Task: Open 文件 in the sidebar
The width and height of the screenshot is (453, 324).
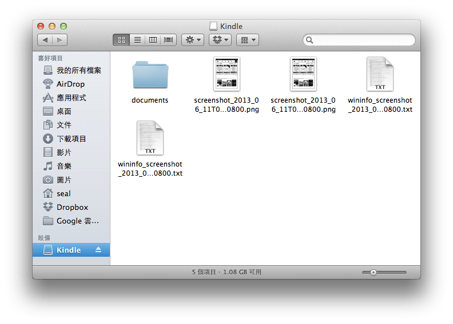Action: 71,125
